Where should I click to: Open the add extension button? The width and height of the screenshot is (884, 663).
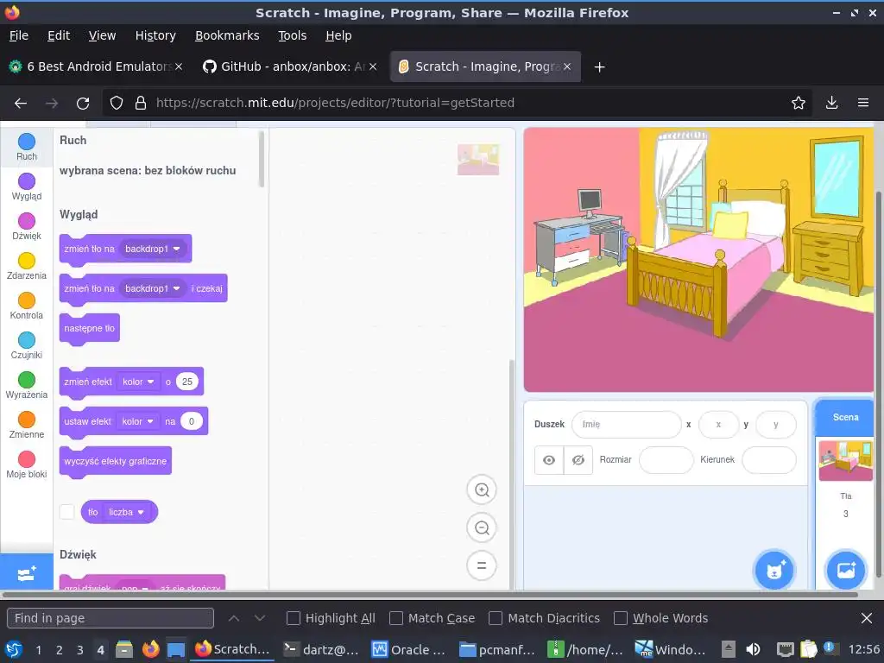[x=27, y=573]
